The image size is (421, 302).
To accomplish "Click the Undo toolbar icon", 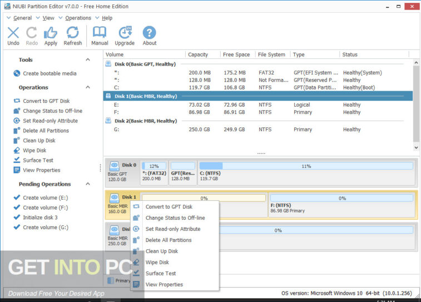I will (13, 33).
